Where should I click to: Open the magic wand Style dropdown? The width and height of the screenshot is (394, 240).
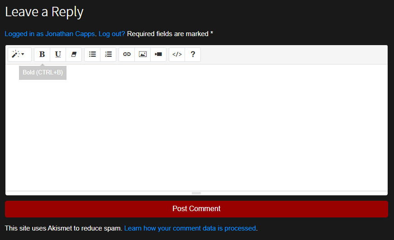point(19,55)
